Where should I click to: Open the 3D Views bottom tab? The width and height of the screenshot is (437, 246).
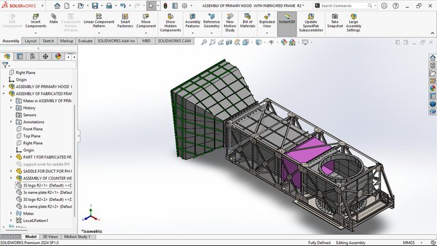point(51,236)
